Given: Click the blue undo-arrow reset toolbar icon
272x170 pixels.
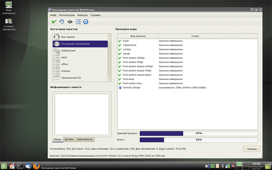Looking at the screenshot, I should 62,22.
